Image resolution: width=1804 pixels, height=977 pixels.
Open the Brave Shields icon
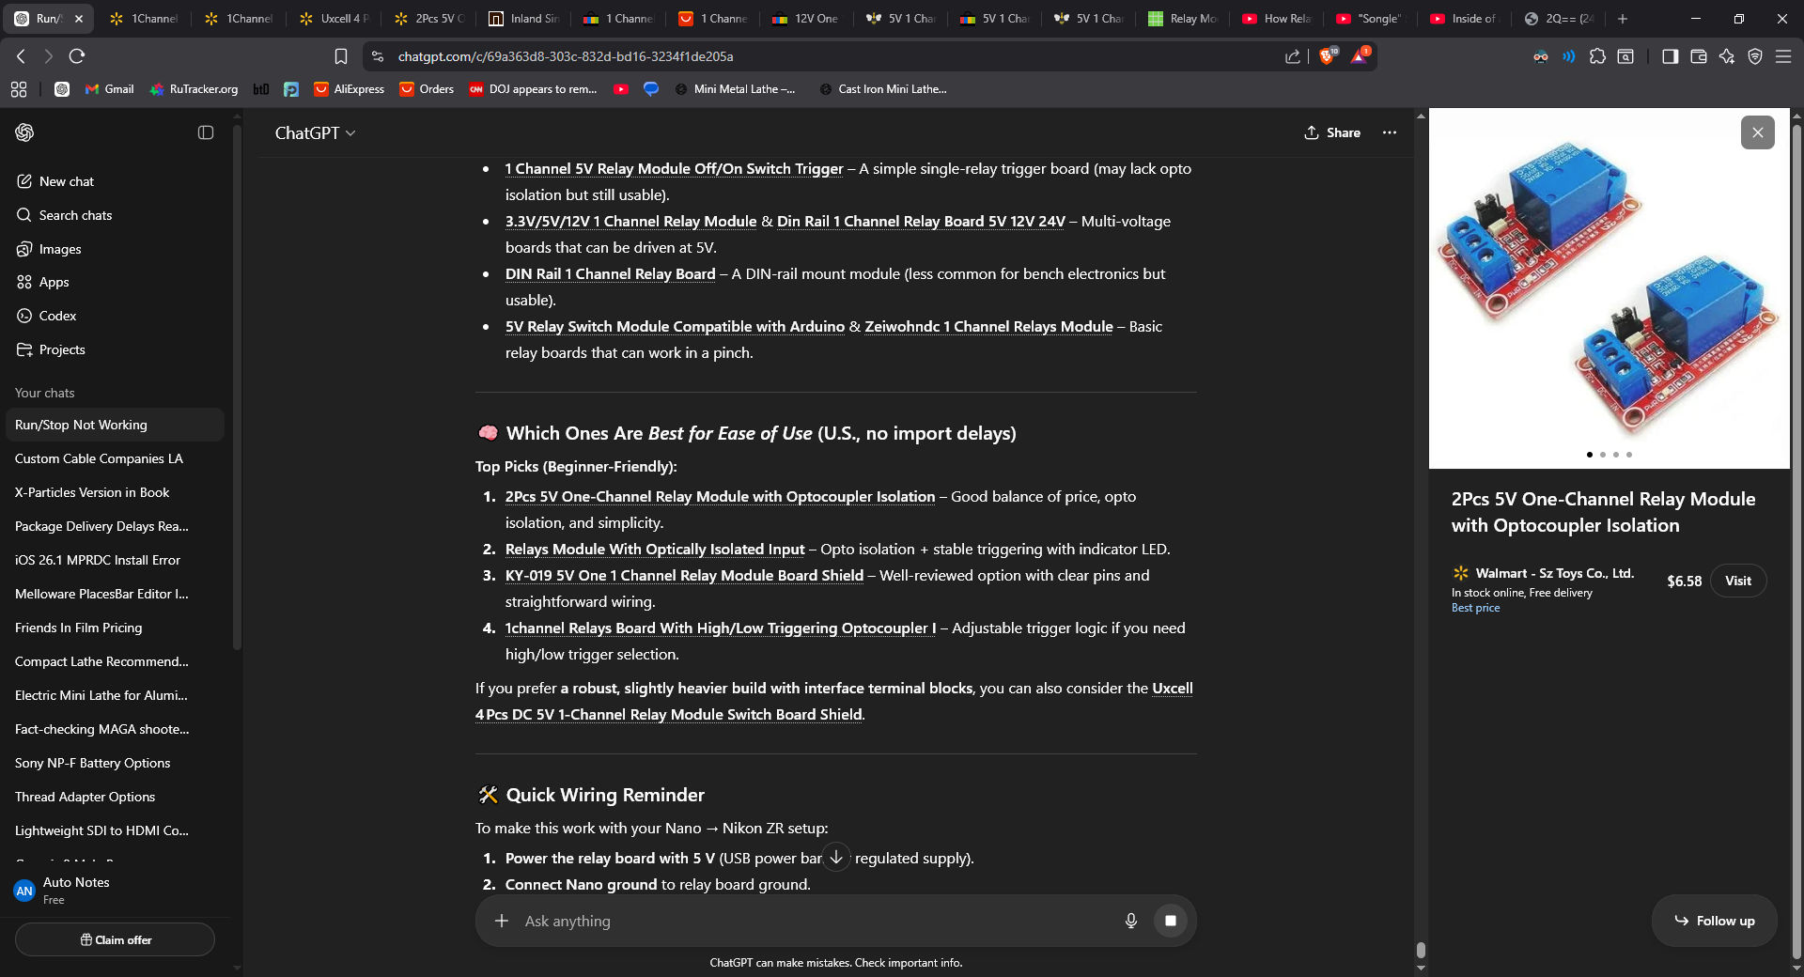pyautogui.click(x=1327, y=56)
